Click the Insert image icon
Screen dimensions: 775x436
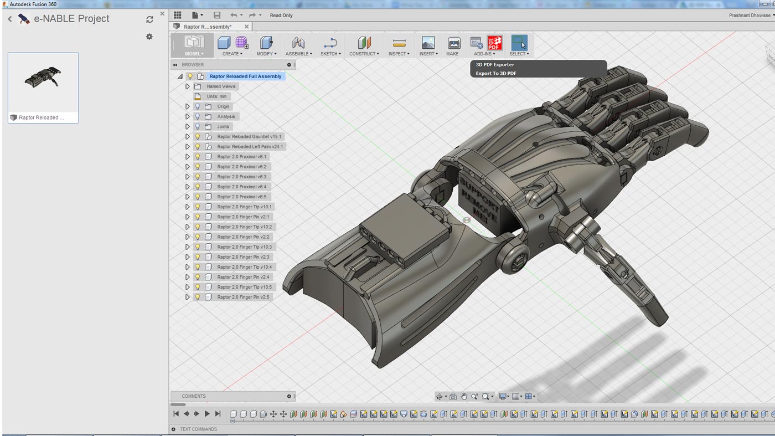[428, 43]
